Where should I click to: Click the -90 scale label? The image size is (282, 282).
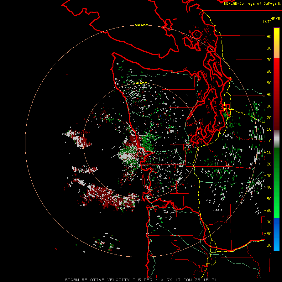(x=268, y=245)
